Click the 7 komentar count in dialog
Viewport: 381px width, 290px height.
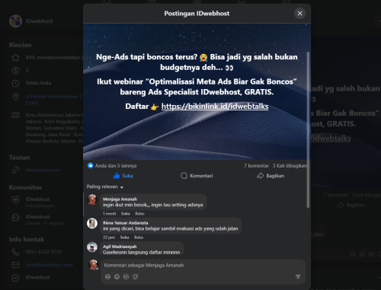click(x=256, y=166)
